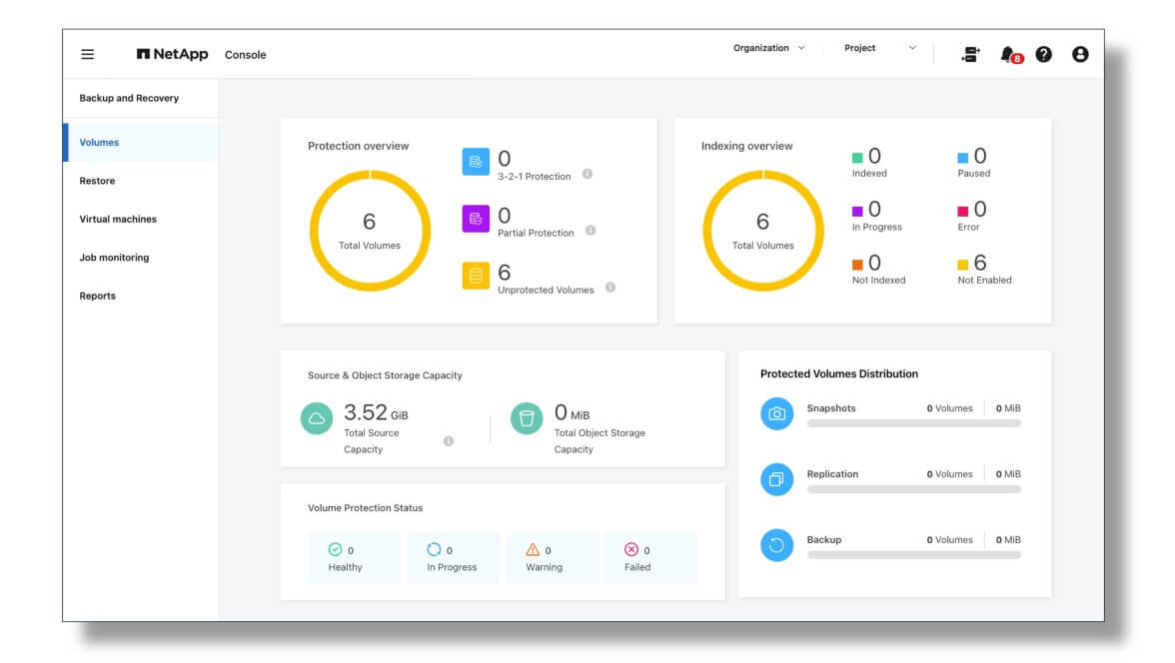The image size is (1175, 663).
Task: Click the Total Source Capacity info icon
Action: [449, 440]
